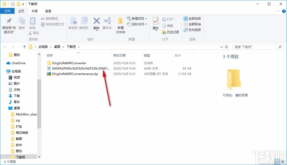Image resolution: width=287 pixels, height=165 pixels.
Task: Switch to large thumbnails view in status bar
Action: pyautogui.click(x=283, y=161)
